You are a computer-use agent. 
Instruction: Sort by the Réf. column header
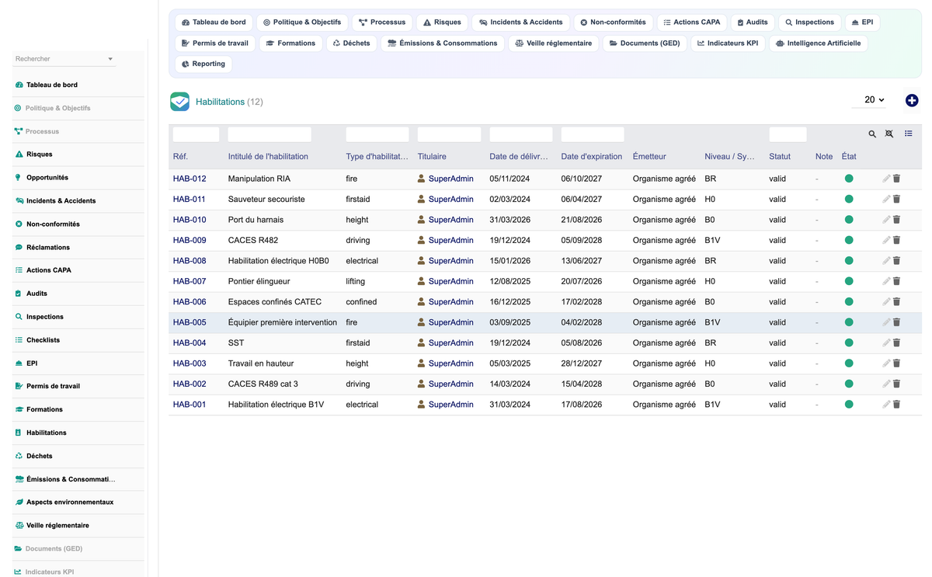pyautogui.click(x=180, y=157)
